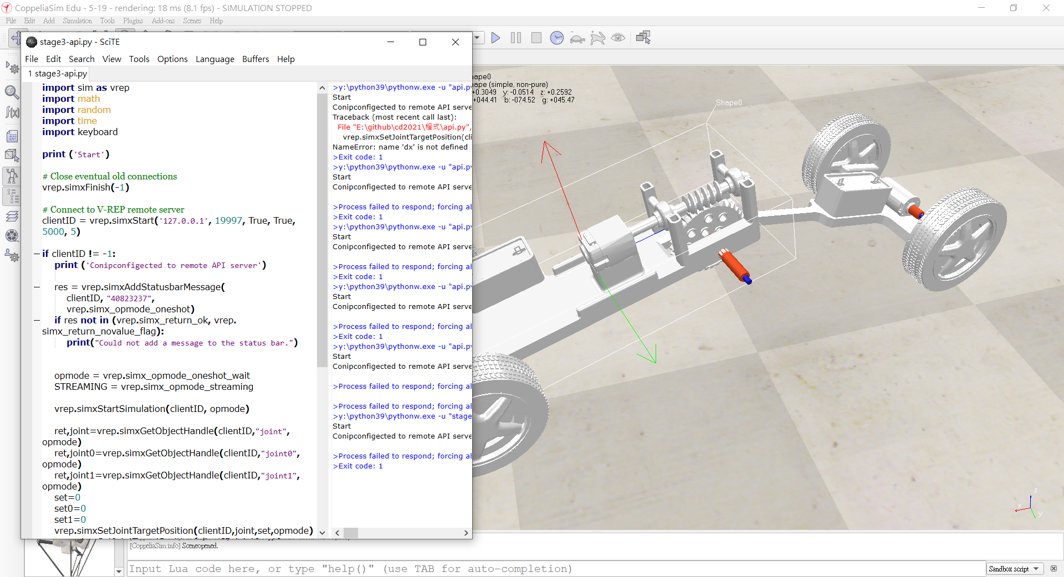
Task: Toggle the scene hierarchy icon
Action: pyautogui.click(x=12, y=196)
